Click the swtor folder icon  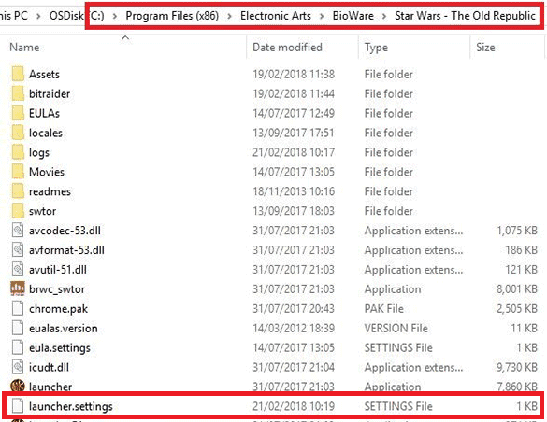pos(18,210)
